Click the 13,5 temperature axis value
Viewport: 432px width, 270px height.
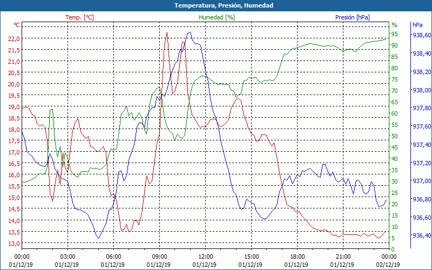(14, 232)
